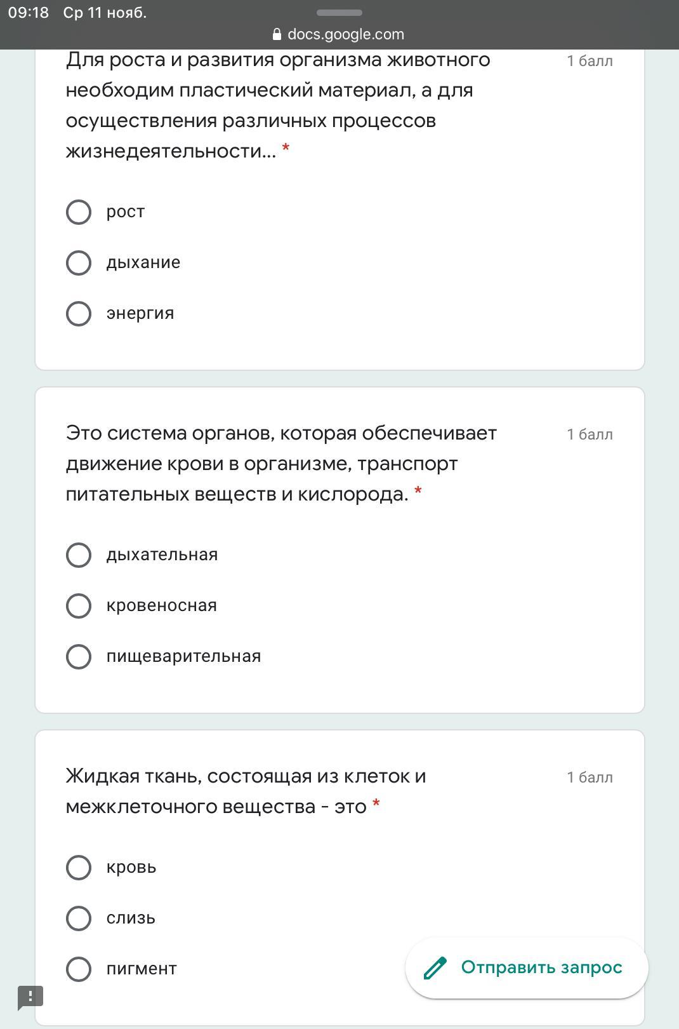Screen dimensions: 679x1029
Task: Pick the 'энергия' radio button
Action: click(79, 314)
